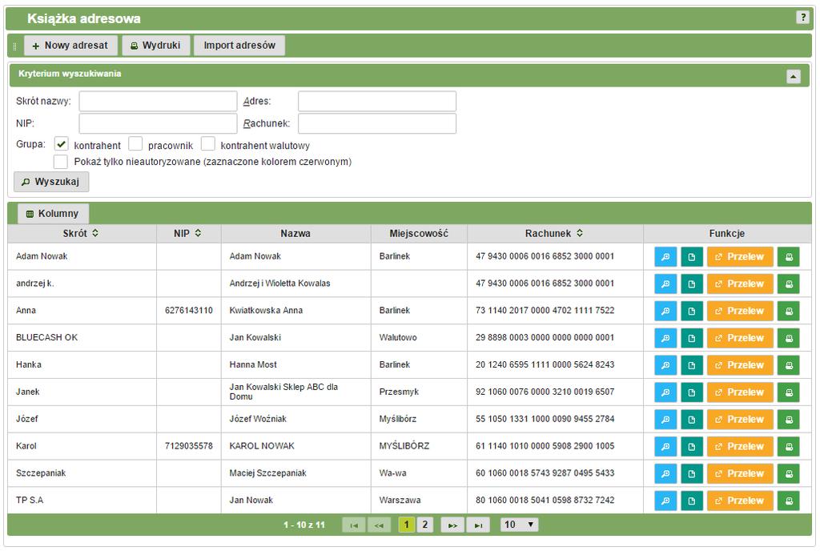The width and height of the screenshot is (820, 551).
Task: Print icon for andrzej k. row
Action: (789, 284)
